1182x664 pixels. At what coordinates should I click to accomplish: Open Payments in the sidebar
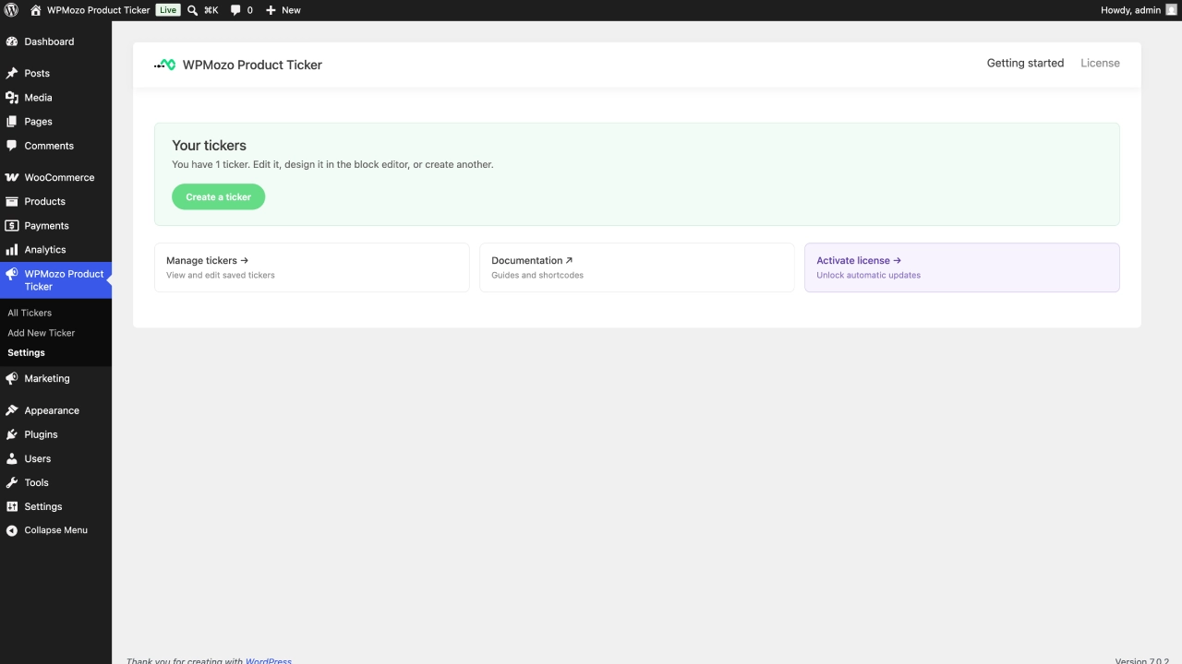pos(55,225)
